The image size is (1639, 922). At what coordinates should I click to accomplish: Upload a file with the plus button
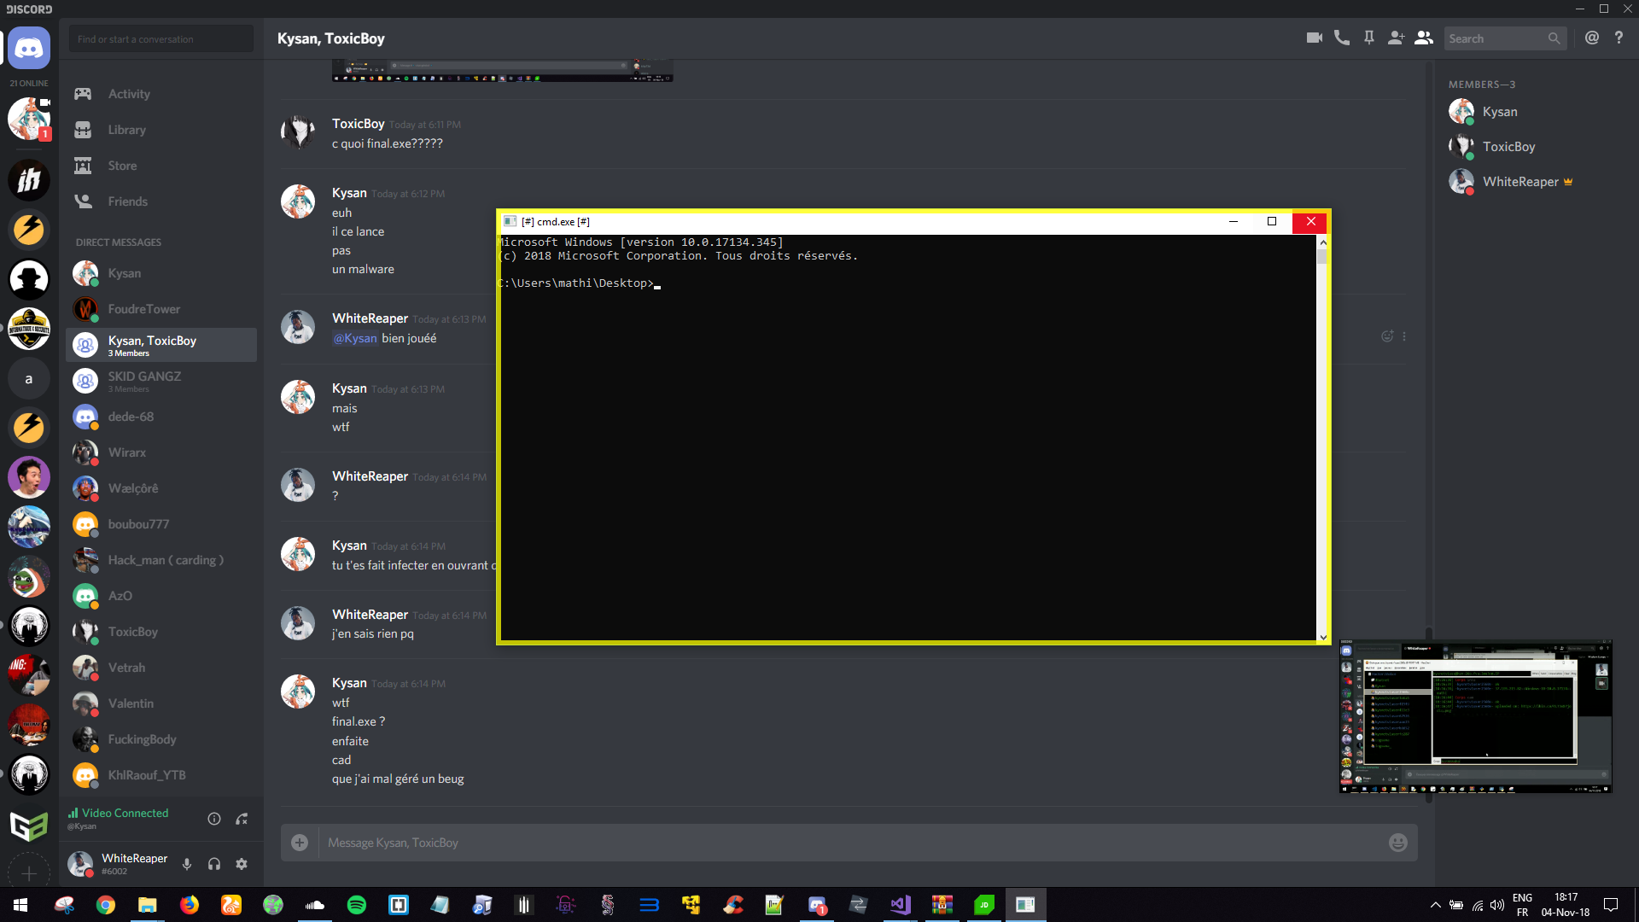pyautogui.click(x=300, y=843)
